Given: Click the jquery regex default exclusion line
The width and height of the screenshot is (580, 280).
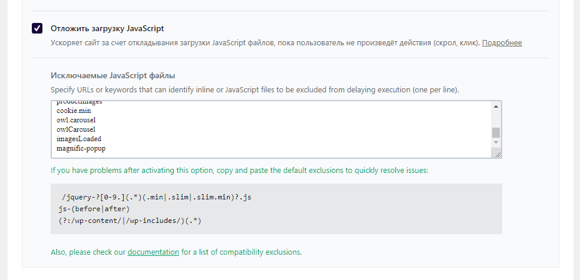Looking at the screenshot, I should tap(156, 197).
